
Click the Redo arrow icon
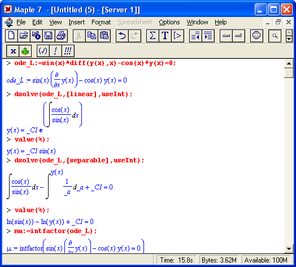click(134, 36)
